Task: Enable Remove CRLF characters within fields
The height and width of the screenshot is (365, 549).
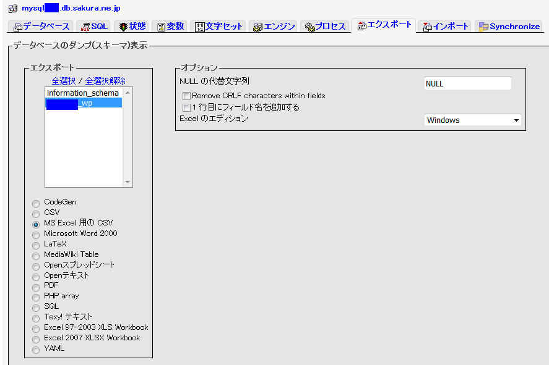Action: [186, 96]
